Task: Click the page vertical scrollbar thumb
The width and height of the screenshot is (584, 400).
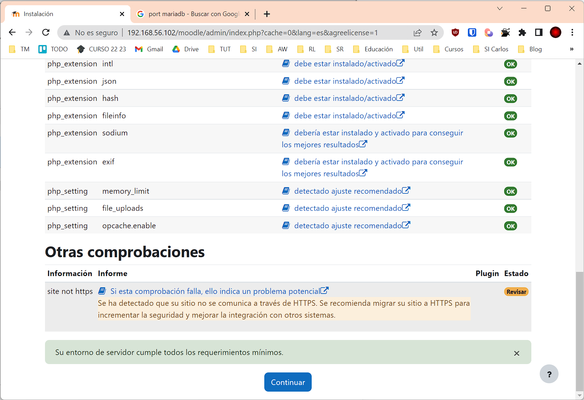Action: [579, 332]
